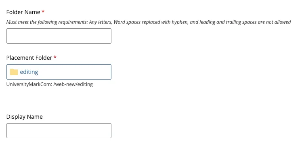Click the red asterisk next to Folder Name
This screenshot has width=304, height=147.
pyautogui.click(x=43, y=12)
